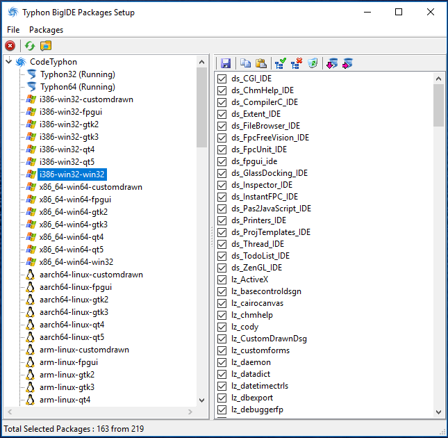
Task: Select aarch64-linux-qt4 platform
Action: [72, 325]
